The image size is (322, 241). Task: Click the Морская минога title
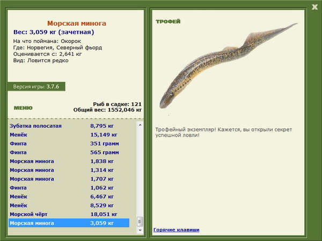[77, 24]
